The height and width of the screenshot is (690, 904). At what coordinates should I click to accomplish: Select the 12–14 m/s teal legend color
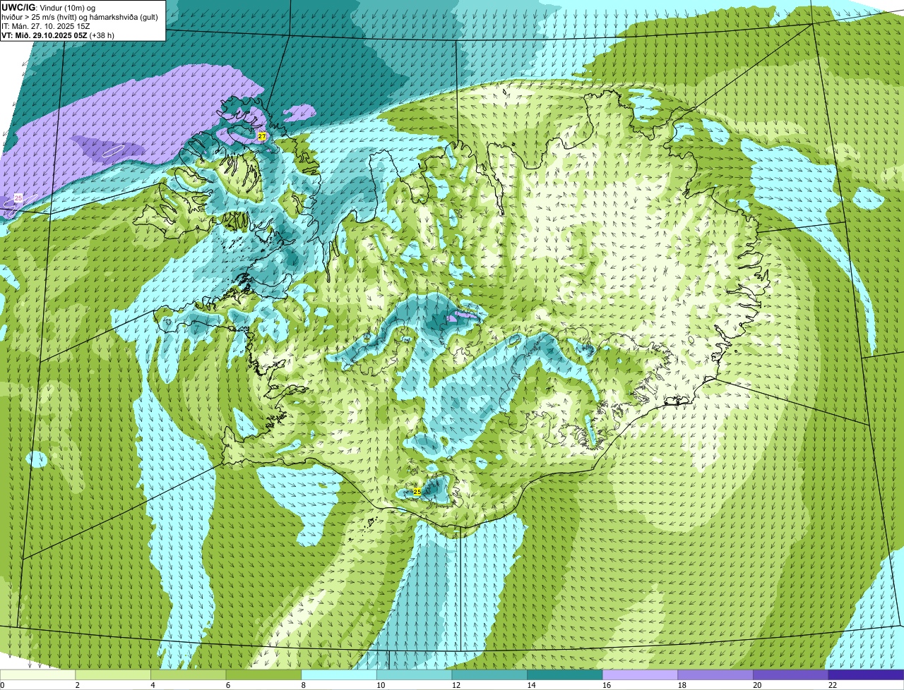[x=489, y=674]
